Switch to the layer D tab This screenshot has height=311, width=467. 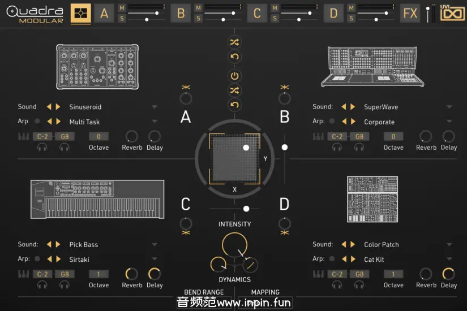[x=333, y=14]
